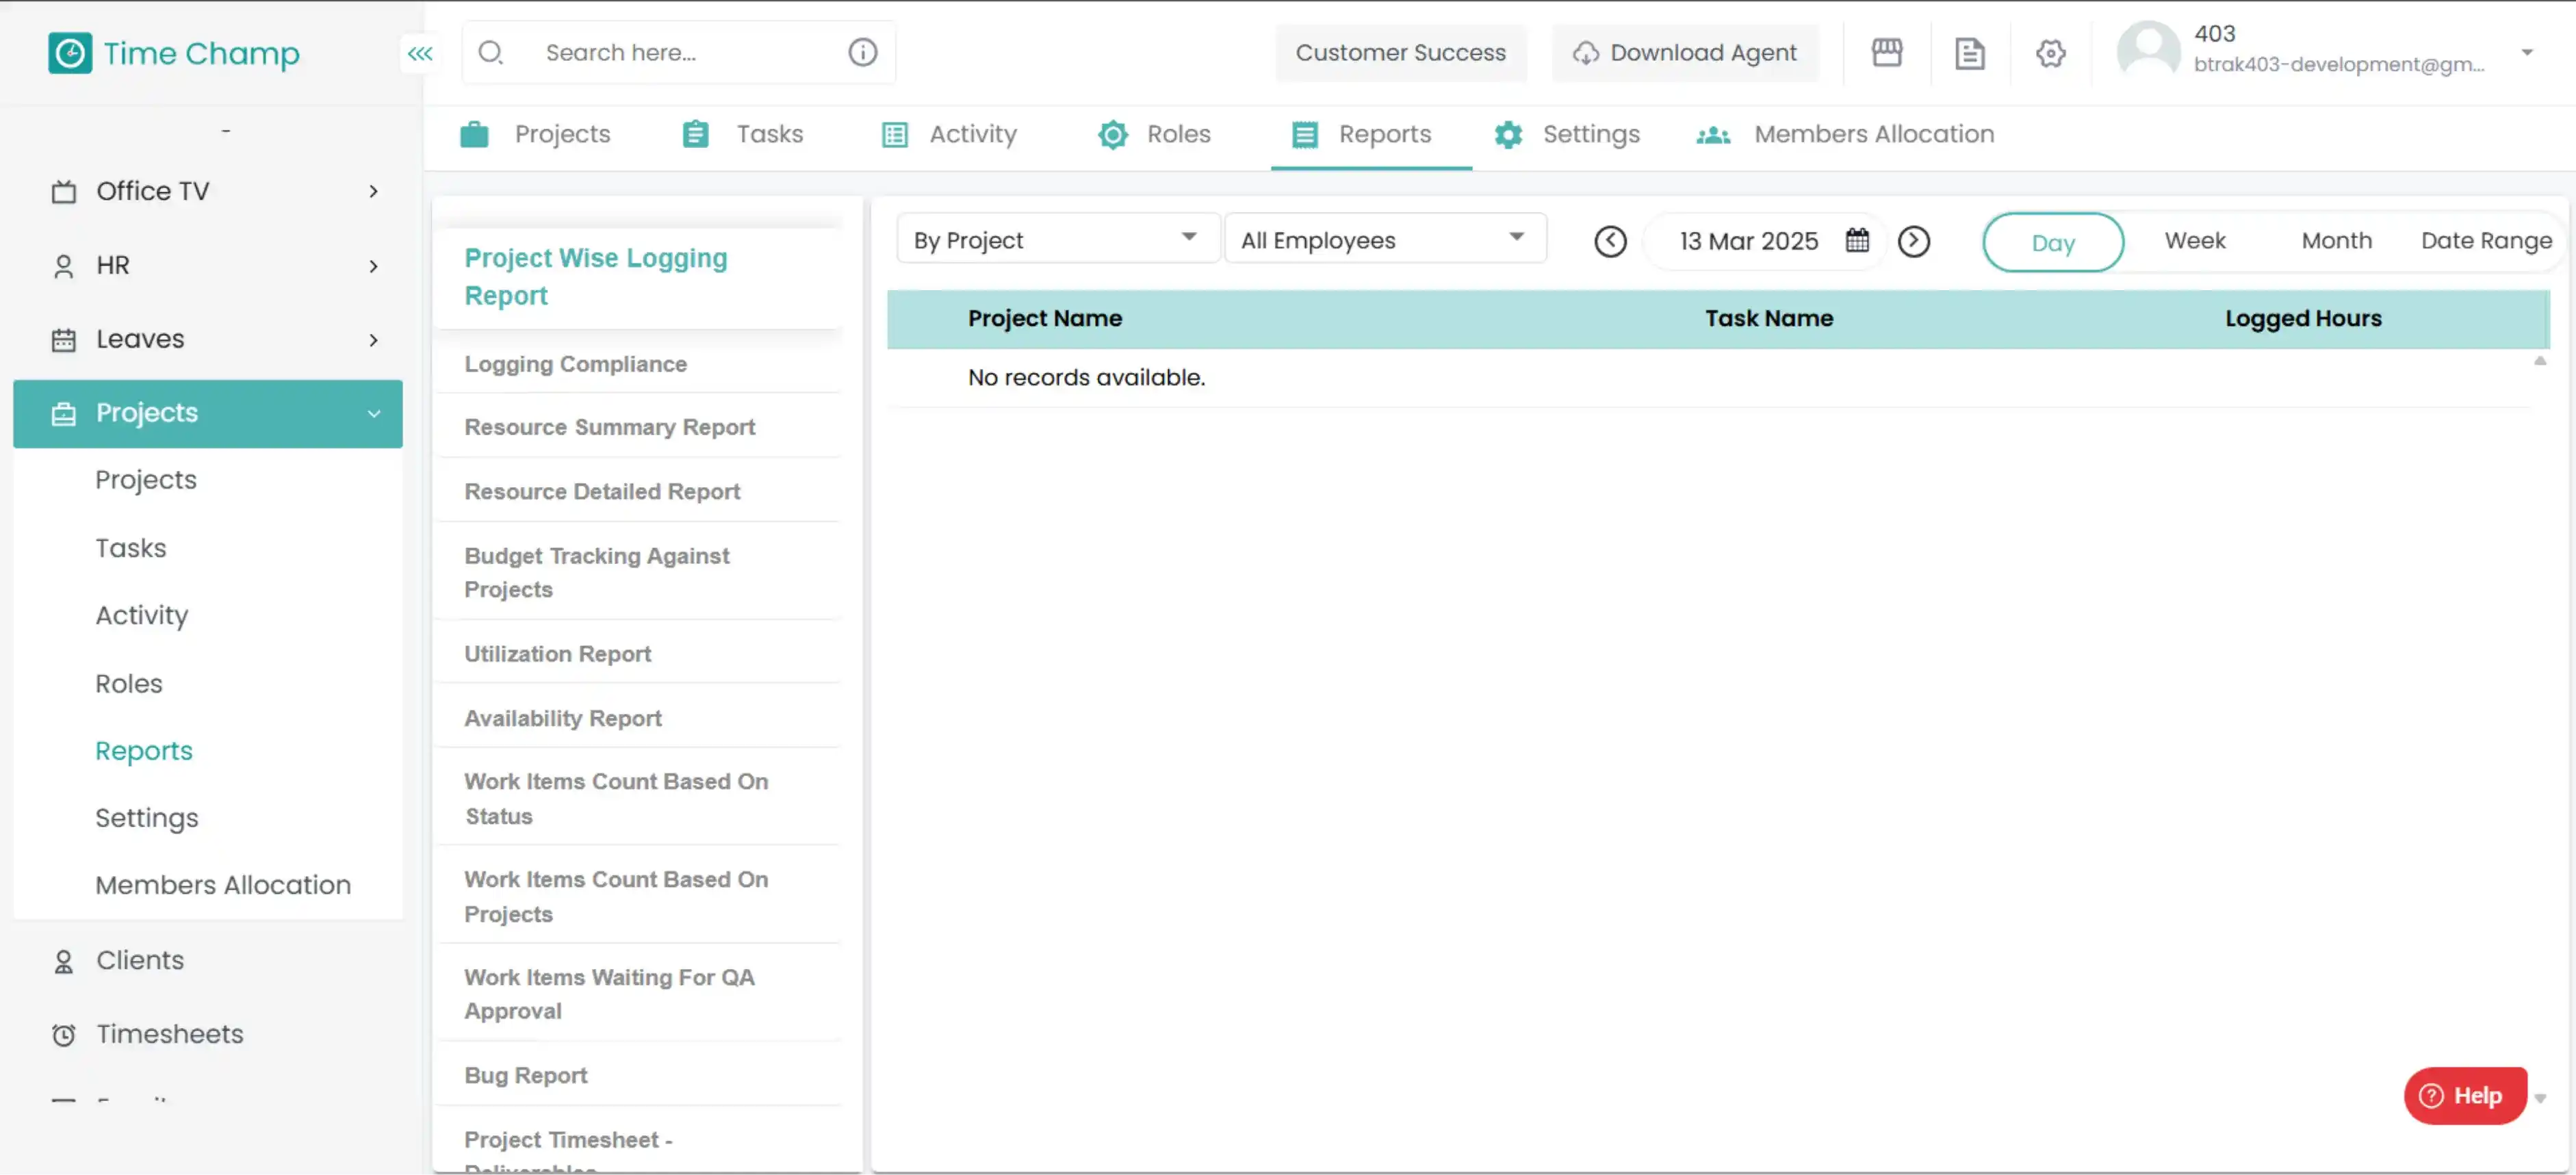
Task: Click the cloud download icon in Download Agent
Action: click(x=1585, y=53)
